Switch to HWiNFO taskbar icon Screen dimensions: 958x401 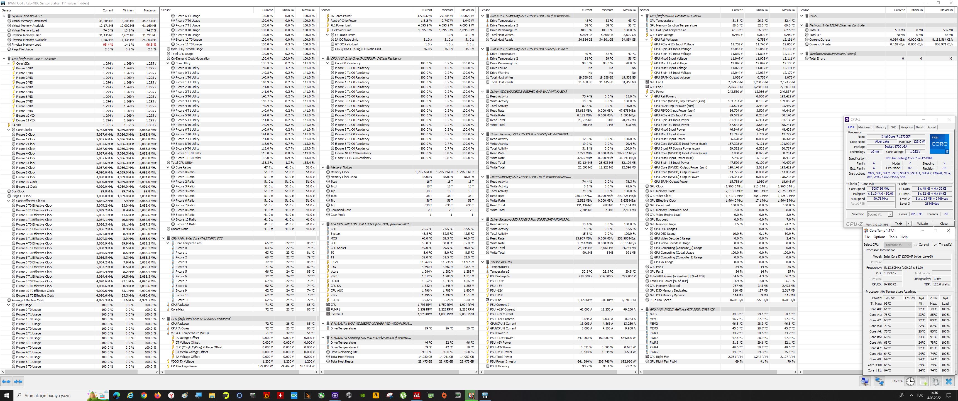tap(485, 395)
